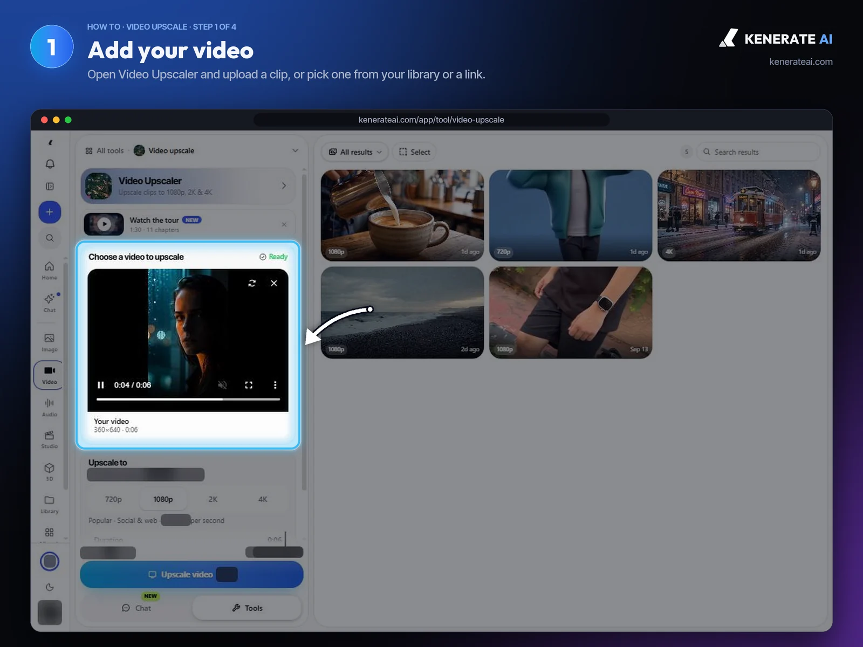Image resolution: width=863 pixels, height=647 pixels.
Task: Play the Watch the tour video
Action: pos(104,224)
